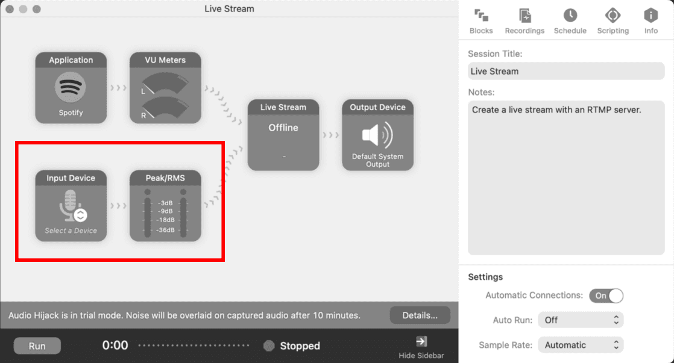
Task: Click into the Notes text area
Action: (x=566, y=178)
